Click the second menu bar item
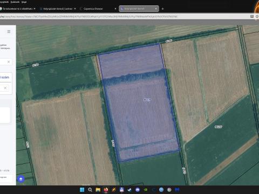The height and width of the screenshot is (194, 259). pyautogui.click(x=15, y=2)
